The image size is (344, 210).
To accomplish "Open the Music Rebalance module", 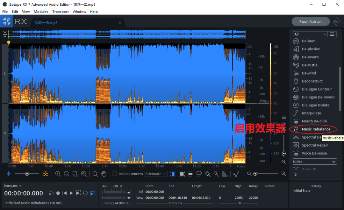I will point(314,129).
